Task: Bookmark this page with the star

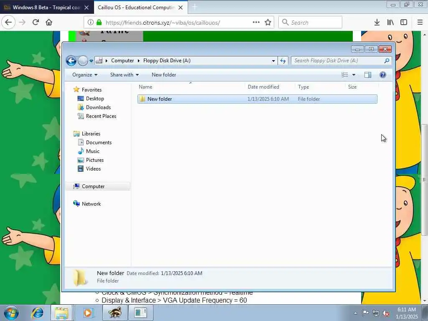Action: [x=268, y=23]
